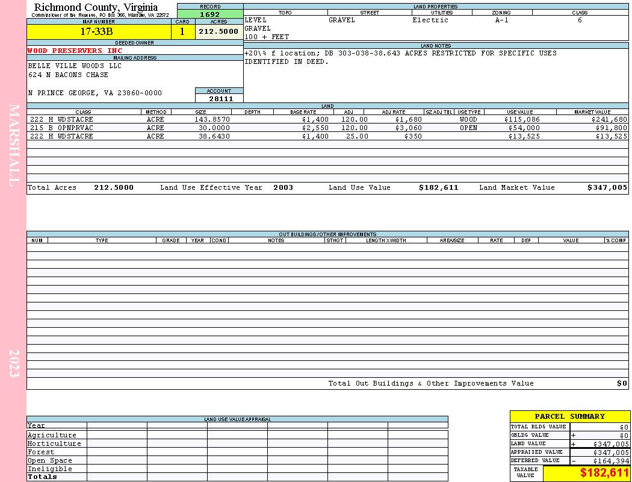Screen dimensions: 632x482
Task: Click base rate $2,550
Action: click(315, 128)
